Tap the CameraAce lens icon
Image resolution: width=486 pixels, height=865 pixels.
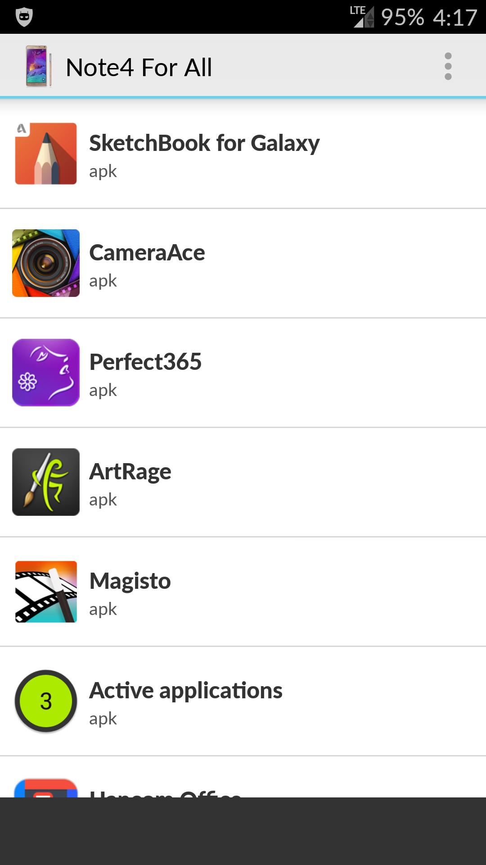[46, 263]
